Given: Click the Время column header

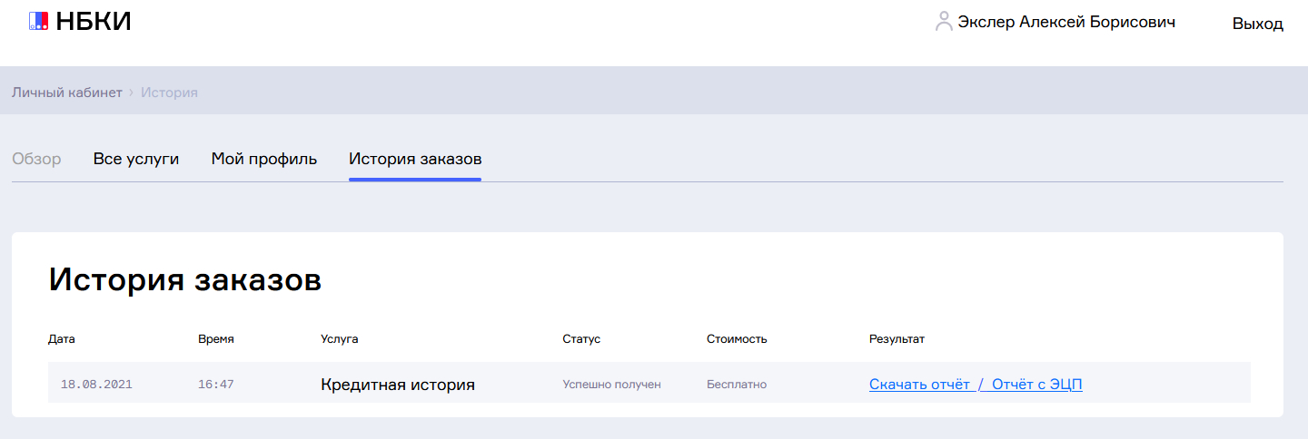Looking at the screenshot, I should tap(216, 339).
